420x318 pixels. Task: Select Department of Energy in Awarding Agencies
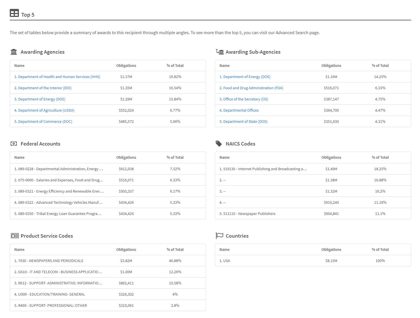(40, 99)
